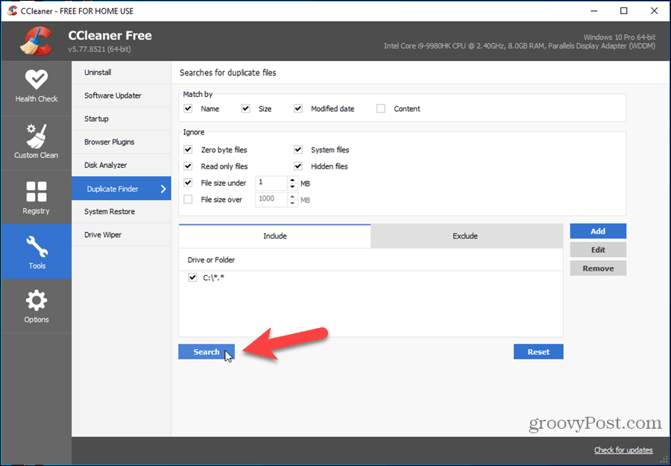This screenshot has height=466, width=671.
Task: Open Drive Wiper tool
Action: (122, 235)
